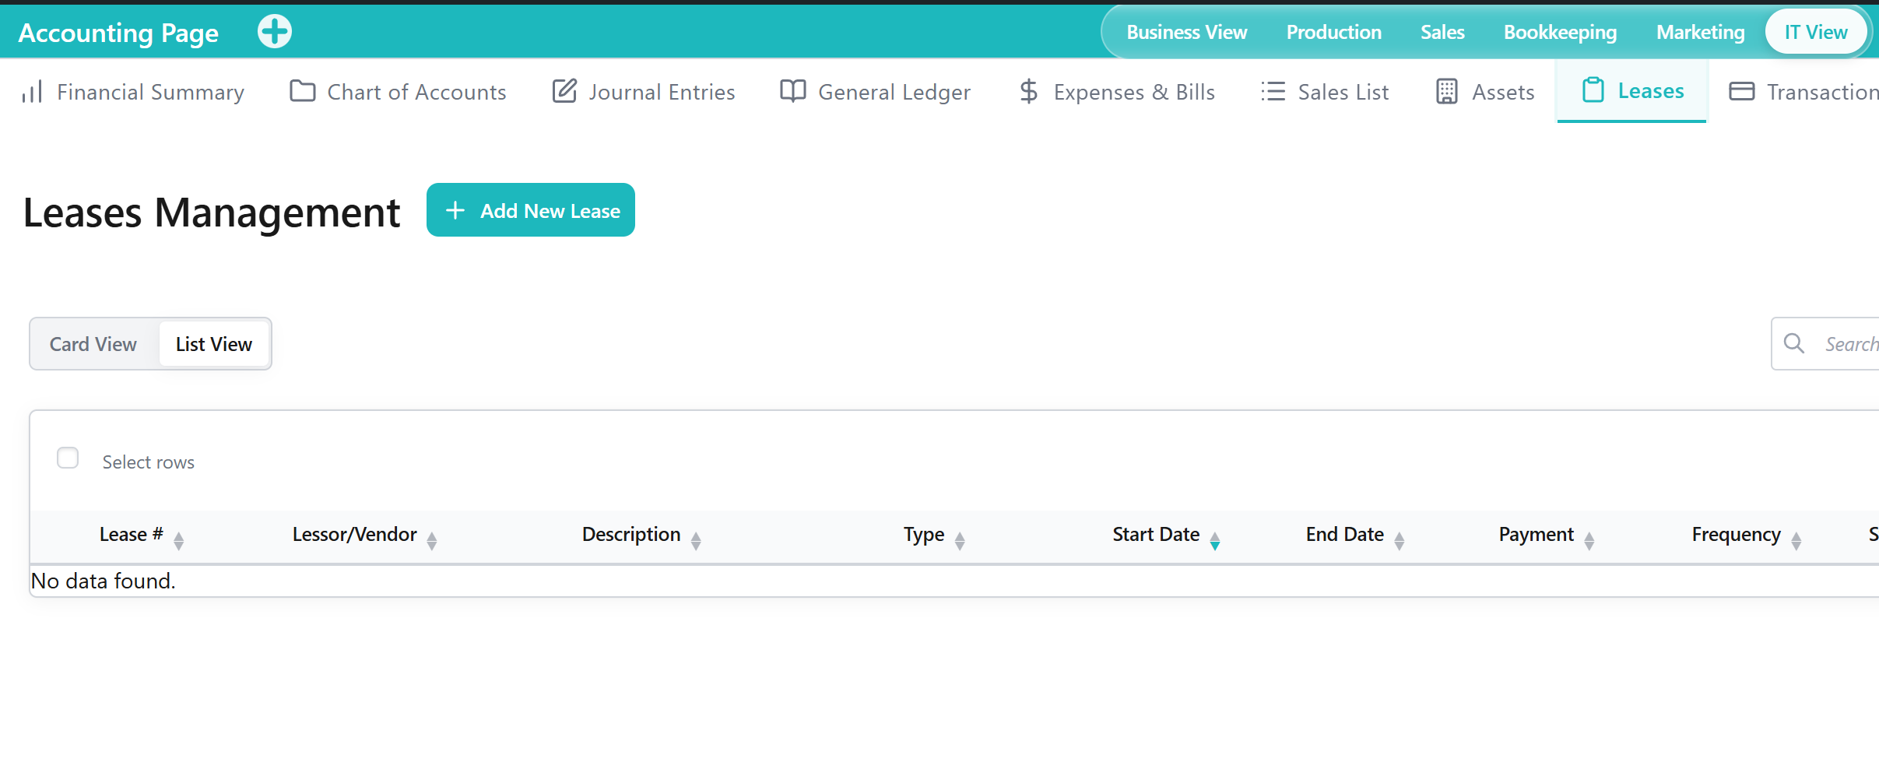The width and height of the screenshot is (1879, 762).
Task: Tick the Select rows checkbox
Action: click(x=68, y=458)
